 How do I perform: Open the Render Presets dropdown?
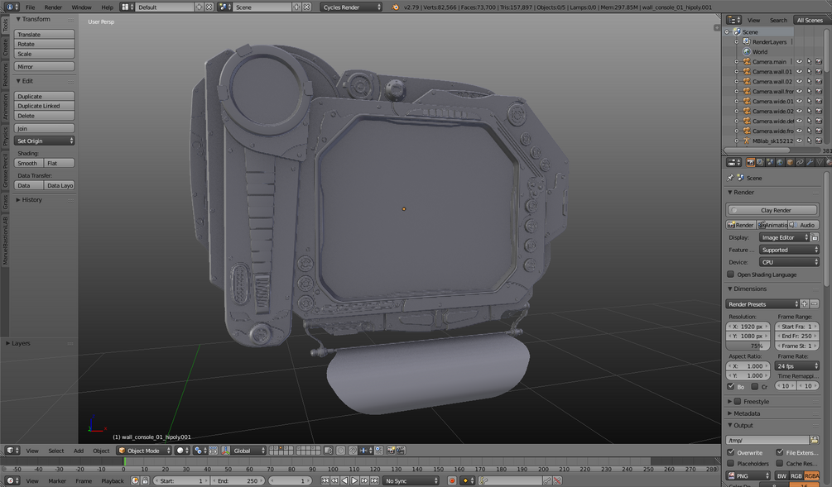(762, 304)
